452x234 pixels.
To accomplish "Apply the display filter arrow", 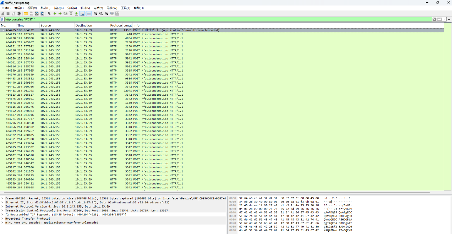I will tap(439, 19).
